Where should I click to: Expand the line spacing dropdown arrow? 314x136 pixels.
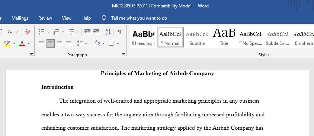point(86,43)
